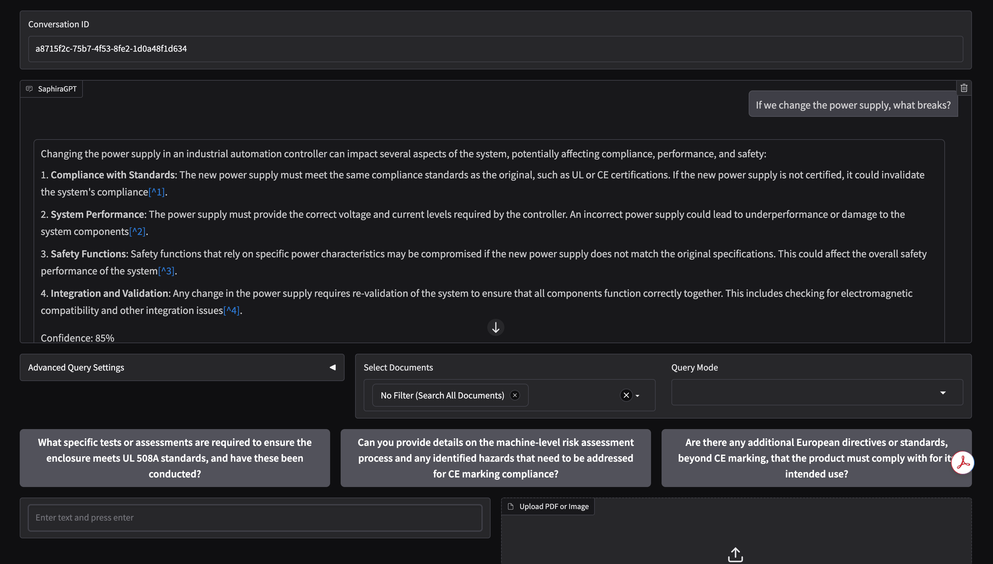Expand Advanced Query Settings panel
The width and height of the screenshot is (993, 564).
(x=332, y=367)
